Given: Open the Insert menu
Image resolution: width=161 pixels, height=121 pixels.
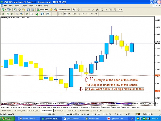Looking at the screenshot, I should coord(17,6).
